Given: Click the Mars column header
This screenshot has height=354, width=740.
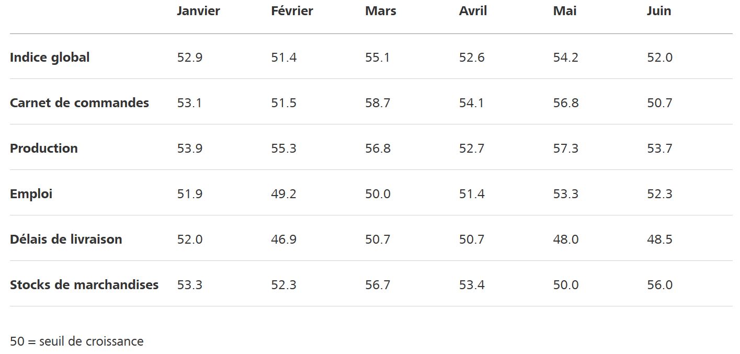Looking at the screenshot, I should click(x=381, y=11).
